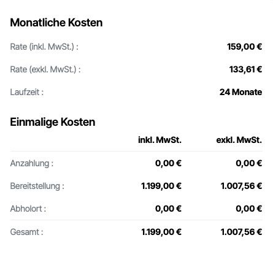Viewport: 273px width, 254px height.
Task: Click the inkl. MwSt. column header
Action: point(160,140)
